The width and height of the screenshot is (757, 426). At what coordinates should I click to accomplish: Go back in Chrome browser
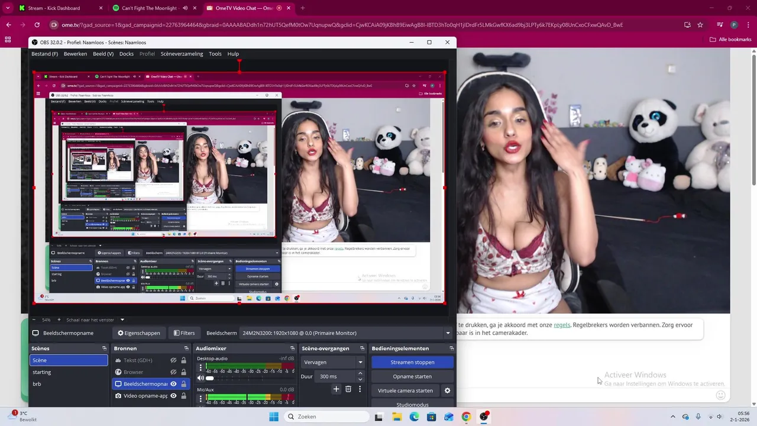pyautogui.click(x=8, y=25)
